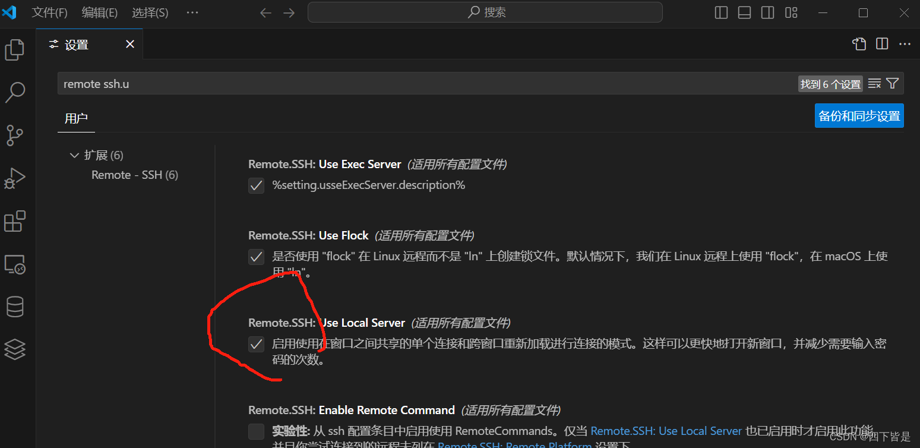Click 备份和同步设置 button
920x448 pixels.
[x=859, y=116]
